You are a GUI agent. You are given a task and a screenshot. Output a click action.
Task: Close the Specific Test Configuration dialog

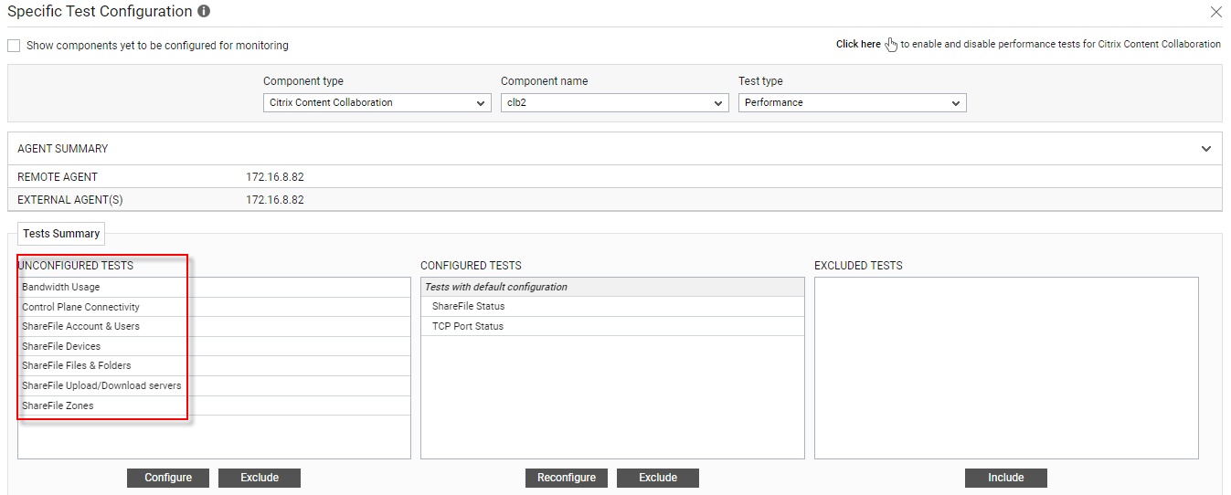tap(1215, 12)
